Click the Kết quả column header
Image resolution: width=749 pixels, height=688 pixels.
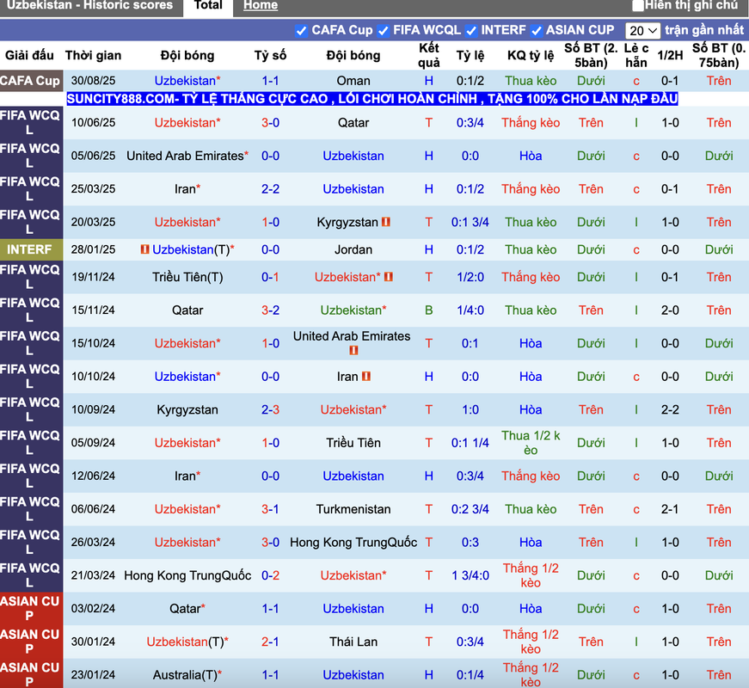[429, 55]
